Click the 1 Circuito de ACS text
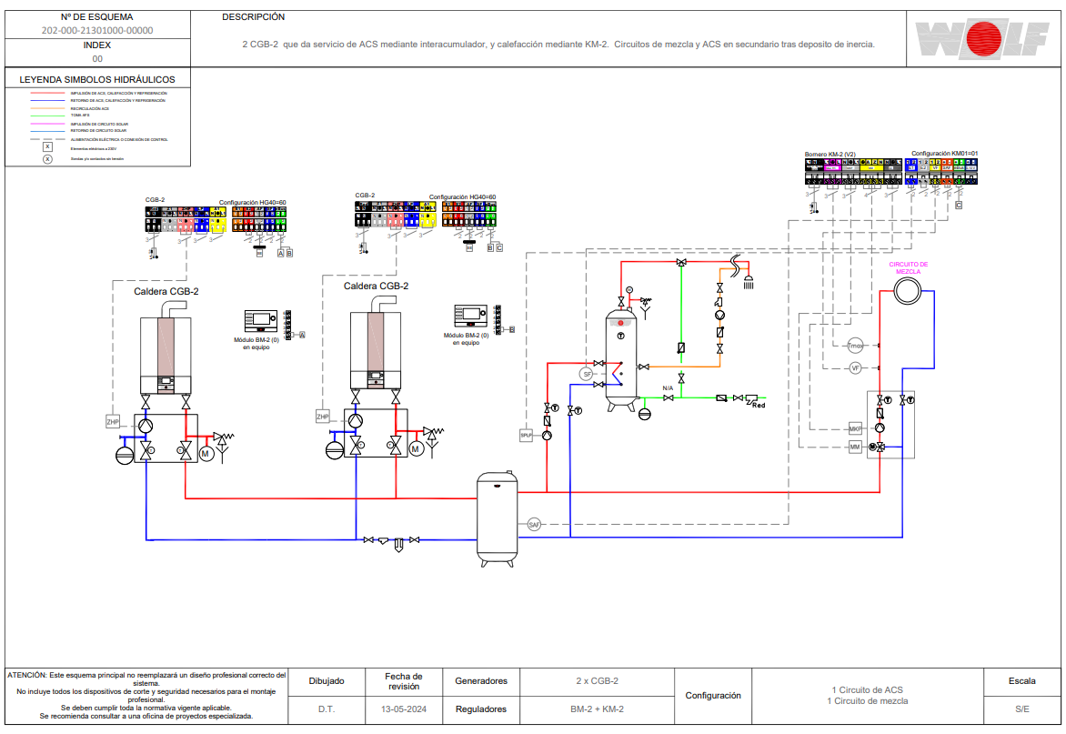The width and height of the screenshot is (1066, 734). pyautogui.click(x=868, y=689)
